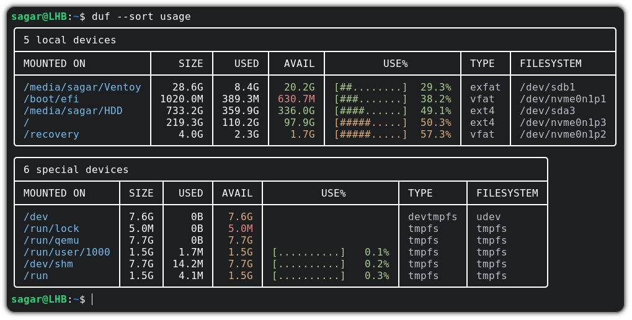The image size is (632, 320).
Task: Click the bottom command prompt cursor
Action: tap(92, 300)
